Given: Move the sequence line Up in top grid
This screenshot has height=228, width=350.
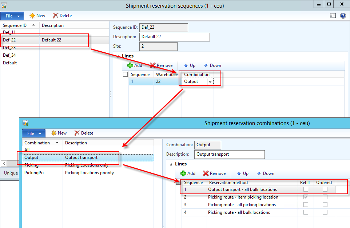Looking at the screenshot, I should [x=189, y=65].
